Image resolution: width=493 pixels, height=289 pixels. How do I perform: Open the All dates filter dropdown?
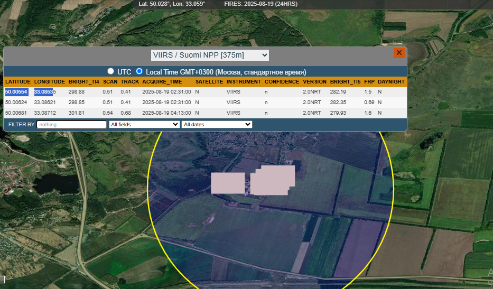coord(217,124)
